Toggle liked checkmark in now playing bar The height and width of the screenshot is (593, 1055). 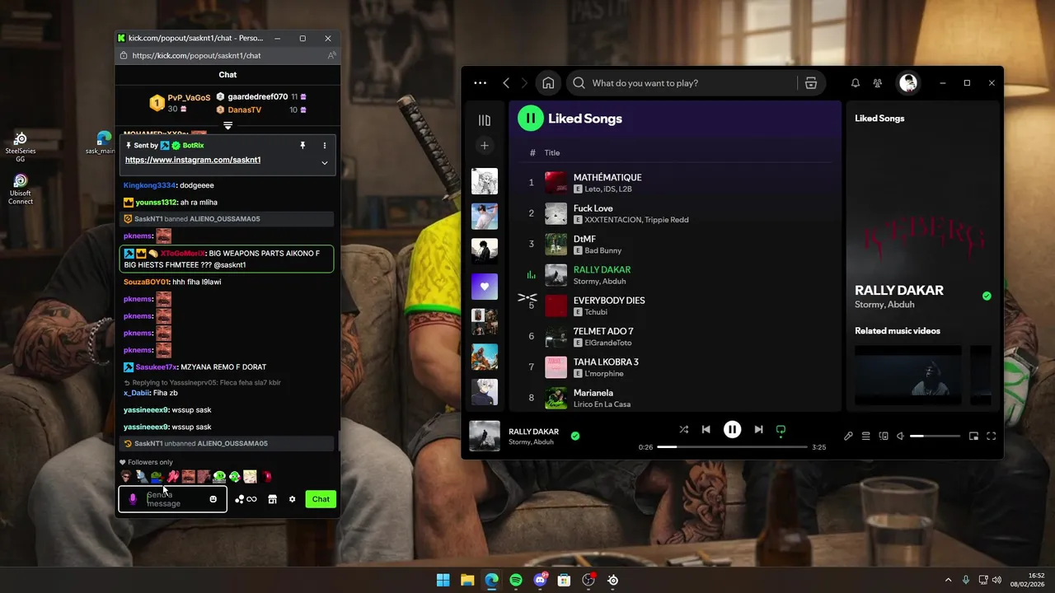point(575,436)
